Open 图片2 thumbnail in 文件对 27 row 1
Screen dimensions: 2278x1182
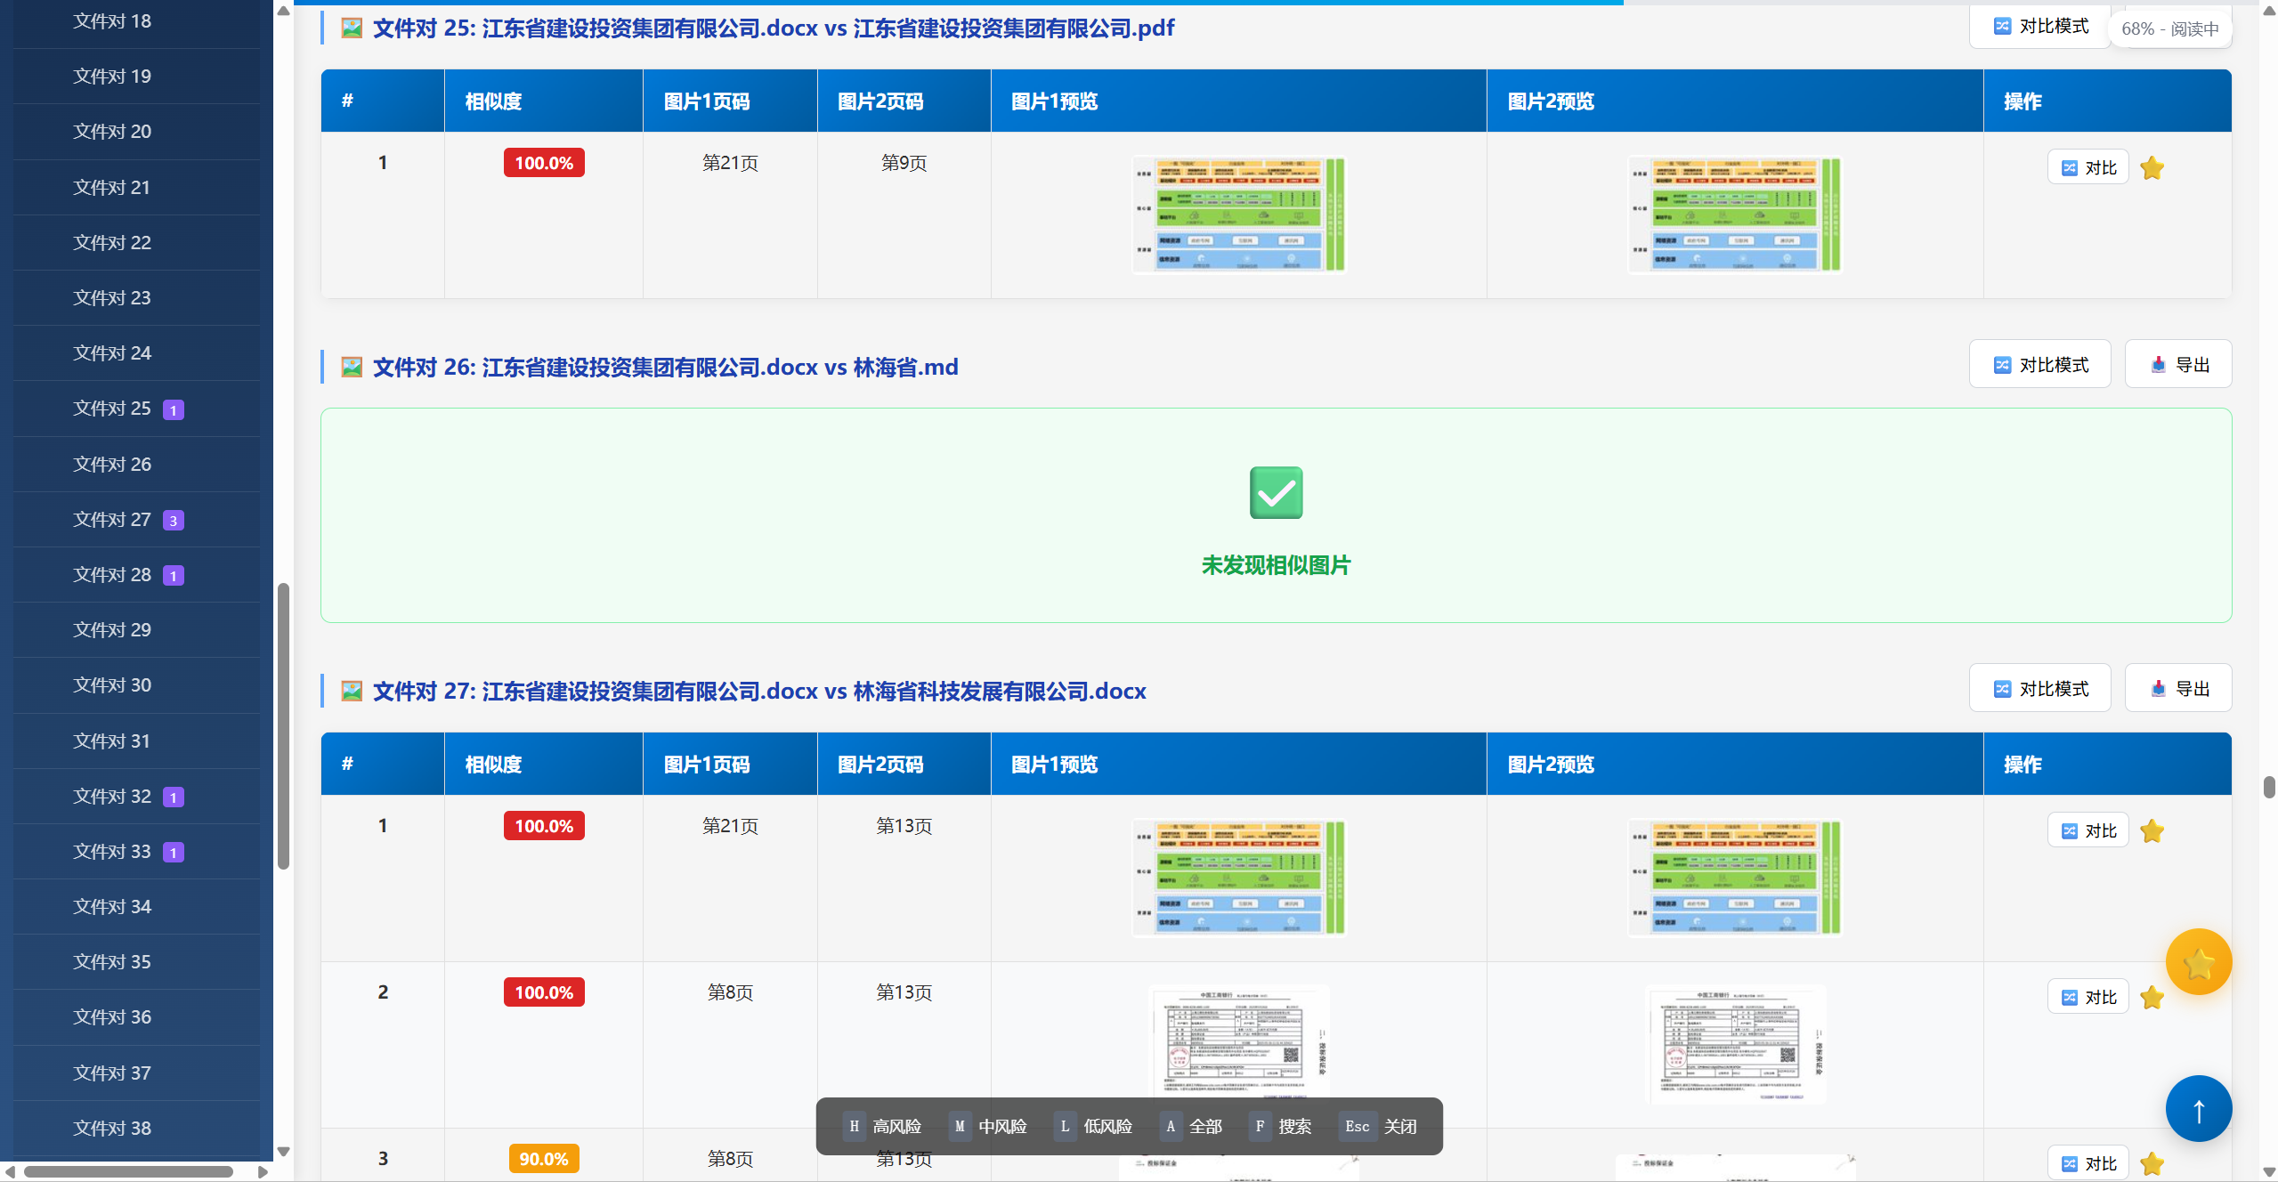(x=1734, y=878)
